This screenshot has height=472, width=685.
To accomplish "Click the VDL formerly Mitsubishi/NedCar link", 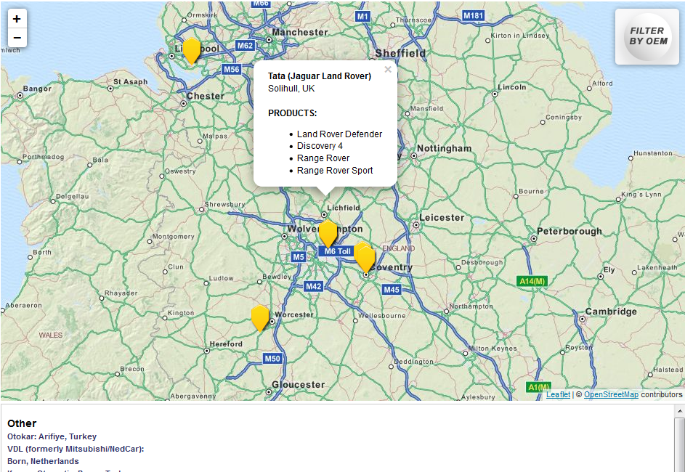I will coord(76,449).
